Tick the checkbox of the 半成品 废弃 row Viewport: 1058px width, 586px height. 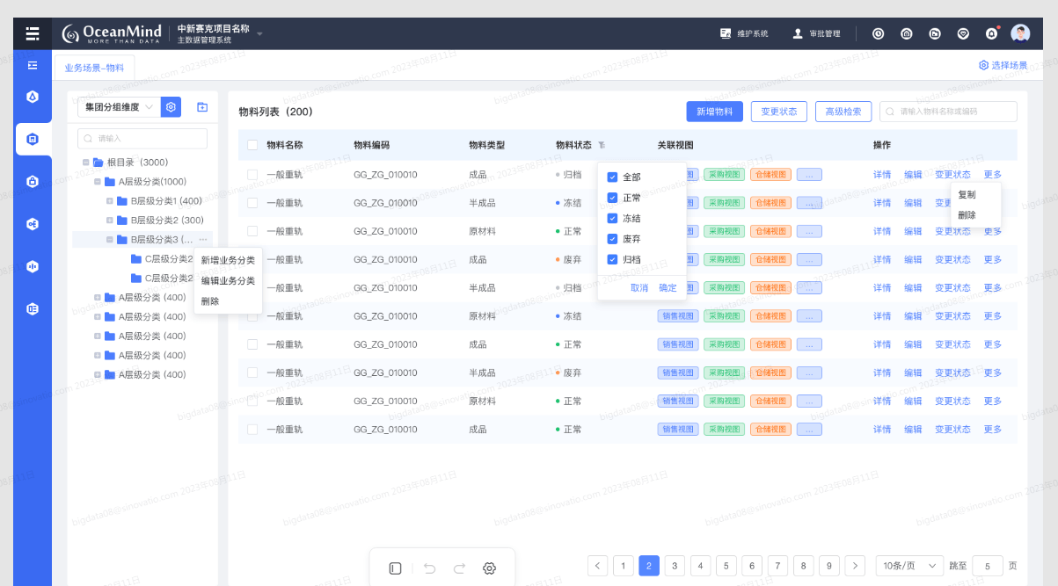coord(252,373)
